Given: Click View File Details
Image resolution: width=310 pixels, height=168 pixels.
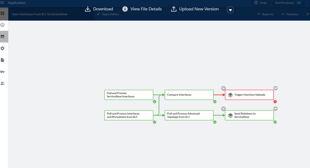Looking at the screenshot, I should [x=142, y=9].
